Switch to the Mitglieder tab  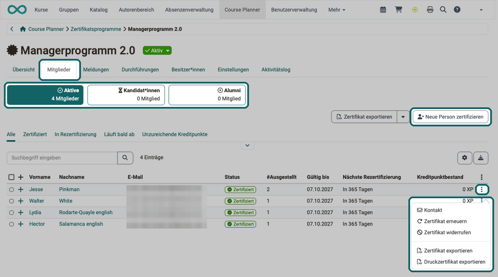(x=59, y=70)
